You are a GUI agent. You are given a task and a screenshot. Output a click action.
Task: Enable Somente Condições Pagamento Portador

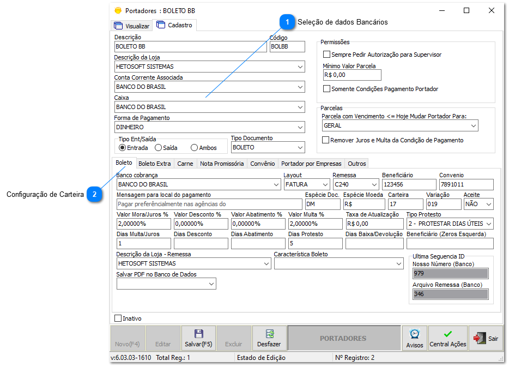pyautogui.click(x=327, y=89)
